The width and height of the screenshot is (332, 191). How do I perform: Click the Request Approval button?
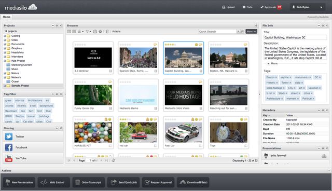pos(158,182)
